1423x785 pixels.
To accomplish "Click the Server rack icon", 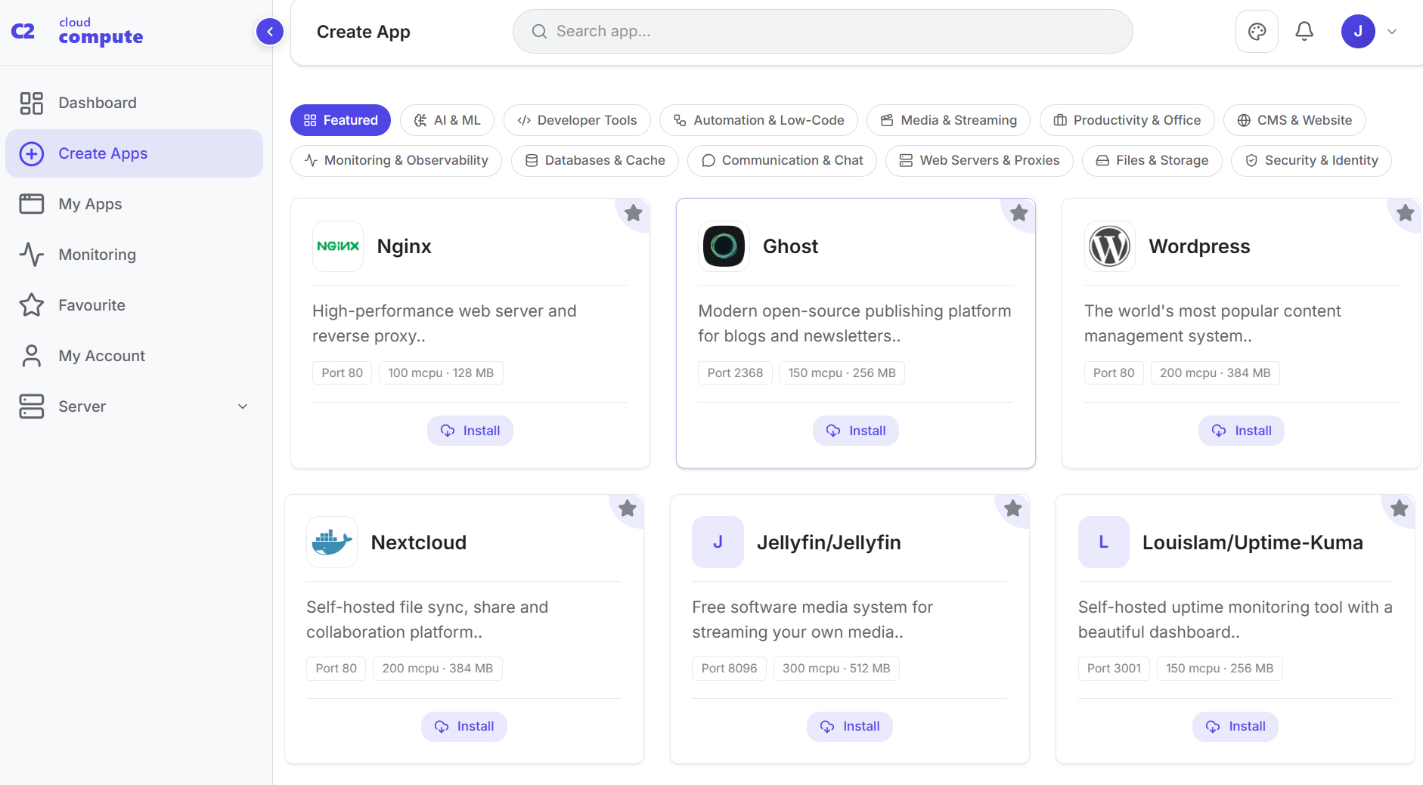I will 32,406.
